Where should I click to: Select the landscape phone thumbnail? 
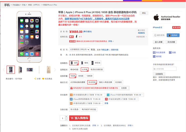pyautogui.click(x=30, y=70)
